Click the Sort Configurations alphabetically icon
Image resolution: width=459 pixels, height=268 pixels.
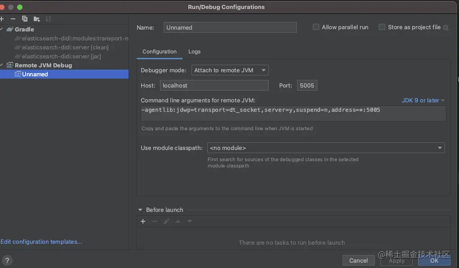point(48,19)
